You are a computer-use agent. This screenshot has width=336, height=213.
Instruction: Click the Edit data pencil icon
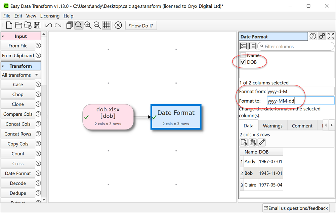tap(262, 142)
